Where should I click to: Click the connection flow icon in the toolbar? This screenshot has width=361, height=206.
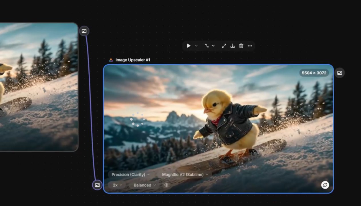pyautogui.click(x=207, y=46)
